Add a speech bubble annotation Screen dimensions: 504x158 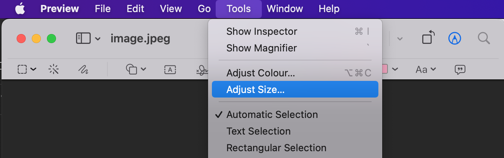pyautogui.click(x=460, y=69)
